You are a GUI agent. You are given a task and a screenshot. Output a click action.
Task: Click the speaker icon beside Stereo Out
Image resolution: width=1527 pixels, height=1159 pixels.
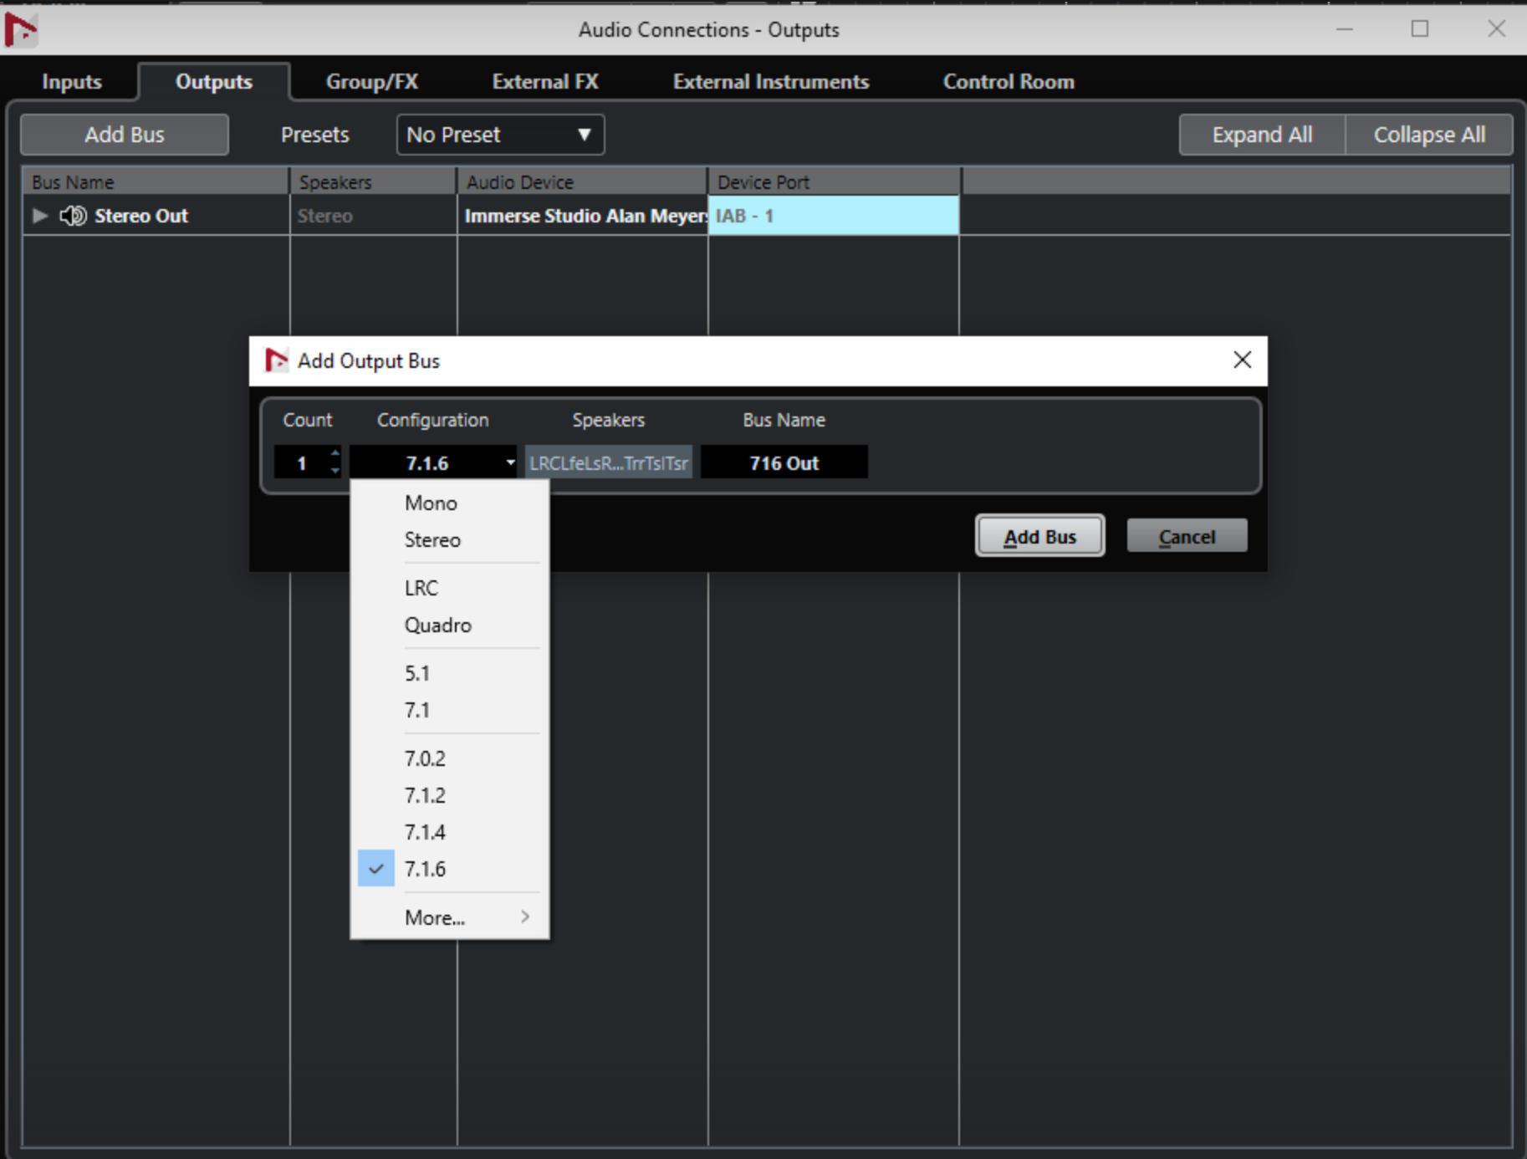coord(73,216)
